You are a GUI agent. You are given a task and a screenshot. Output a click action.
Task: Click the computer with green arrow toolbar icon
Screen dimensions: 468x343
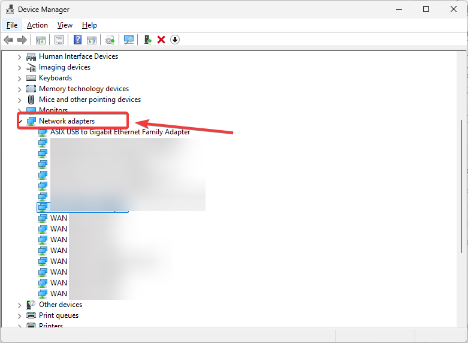tap(148, 40)
